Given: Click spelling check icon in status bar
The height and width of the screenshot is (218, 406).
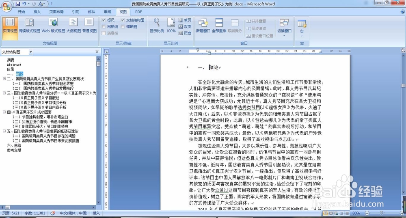Looking at the screenshot, I should [x=53, y=213].
